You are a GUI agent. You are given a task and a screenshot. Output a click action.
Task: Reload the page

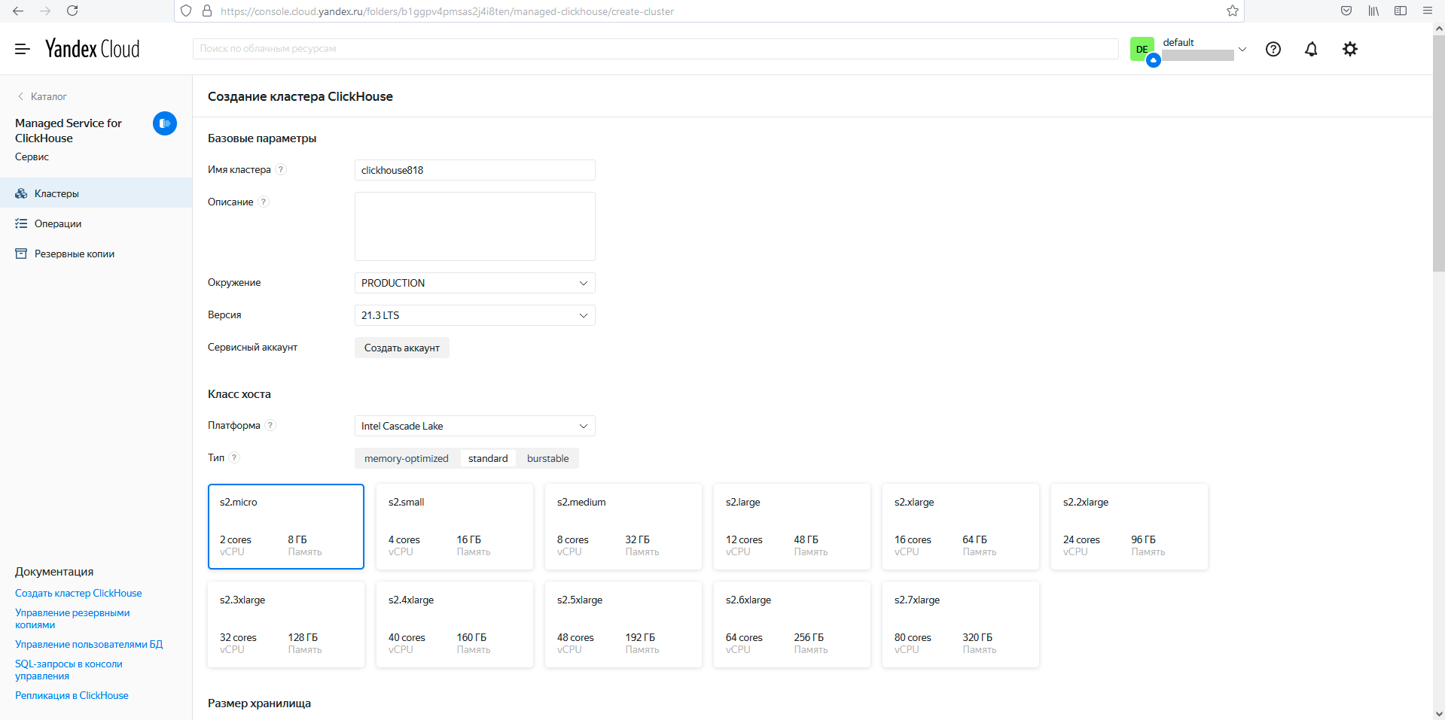[72, 11]
